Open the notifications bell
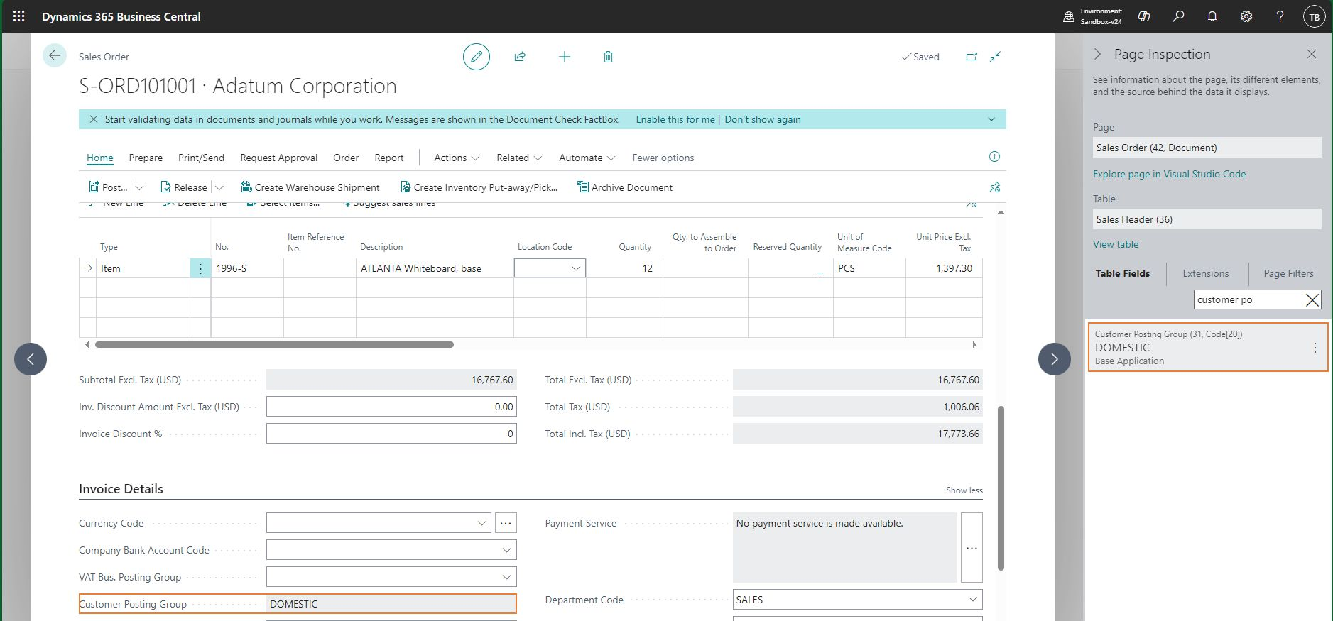Screen dimensions: 1333x621 (x=1212, y=16)
